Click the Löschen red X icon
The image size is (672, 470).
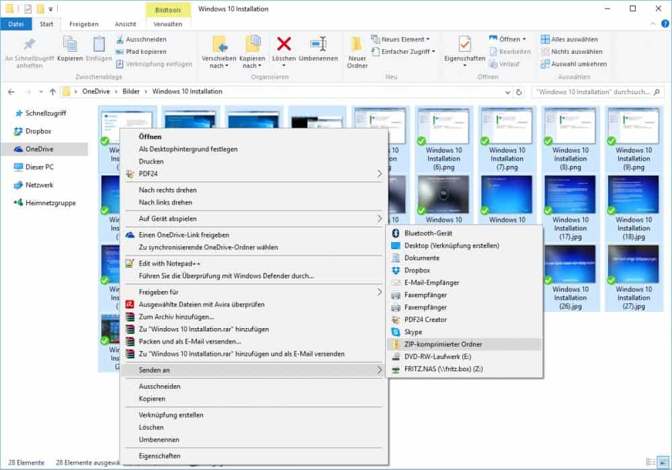(284, 44)
